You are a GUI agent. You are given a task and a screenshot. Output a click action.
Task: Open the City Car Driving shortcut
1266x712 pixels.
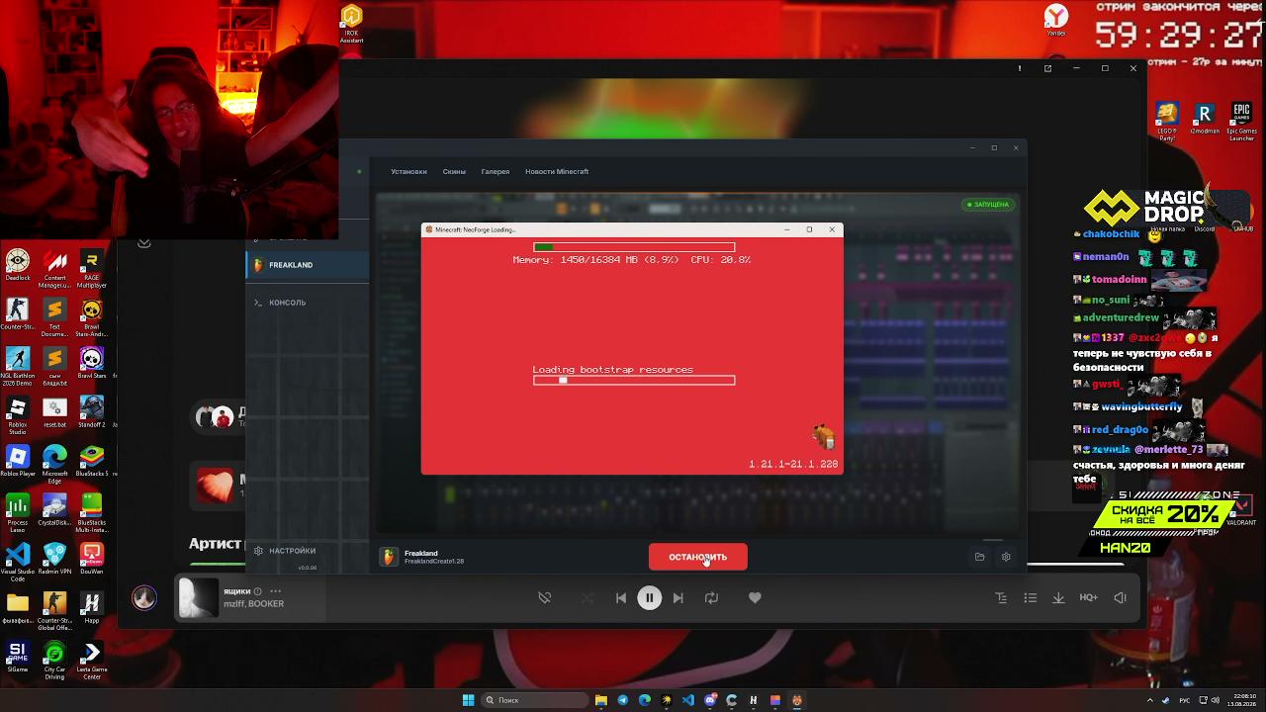(54, 660)
